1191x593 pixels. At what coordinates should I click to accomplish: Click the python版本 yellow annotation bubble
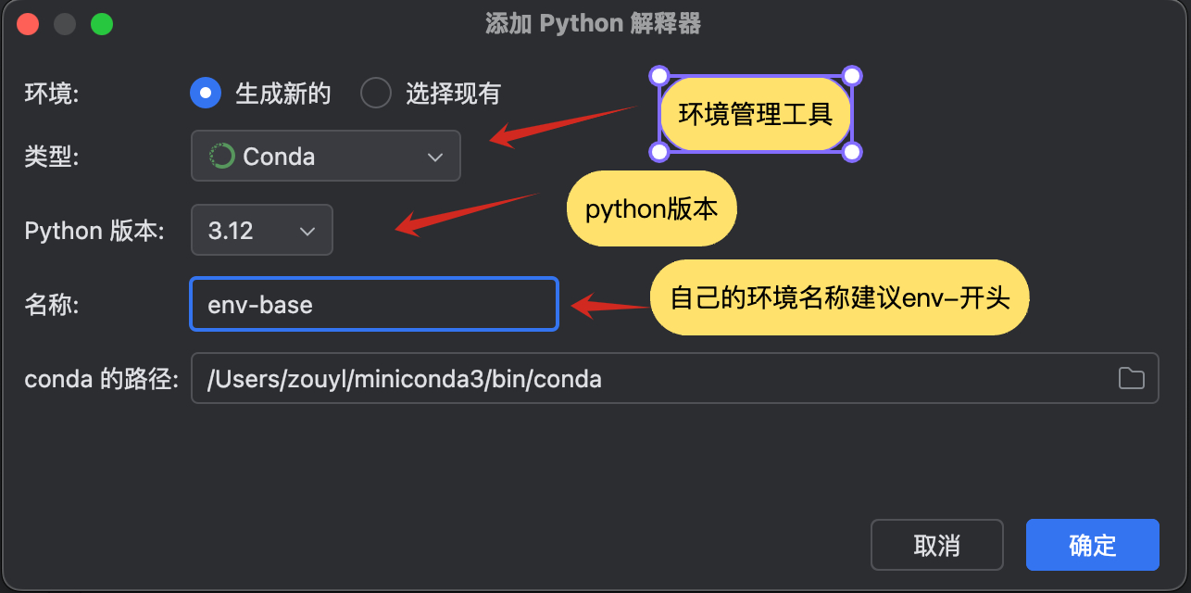click(x=651, y=208)
